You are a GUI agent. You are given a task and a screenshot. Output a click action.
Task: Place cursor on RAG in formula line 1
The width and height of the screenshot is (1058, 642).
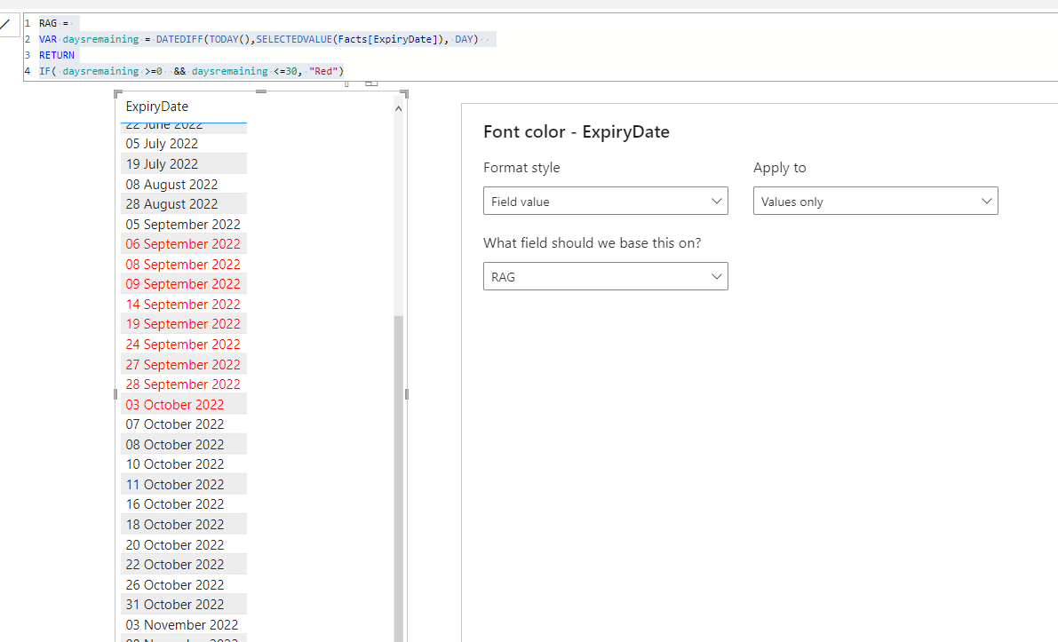tap(48, 23)
